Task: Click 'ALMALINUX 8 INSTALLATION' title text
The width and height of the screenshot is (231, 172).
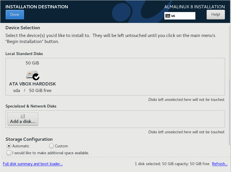Action: point(195,7)
